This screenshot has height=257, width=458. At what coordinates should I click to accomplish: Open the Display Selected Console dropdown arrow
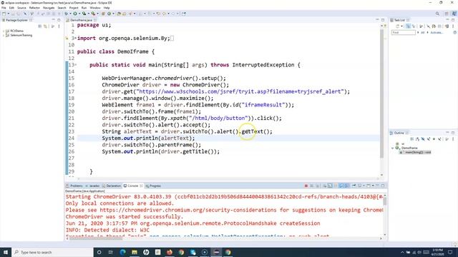(364, 186)
